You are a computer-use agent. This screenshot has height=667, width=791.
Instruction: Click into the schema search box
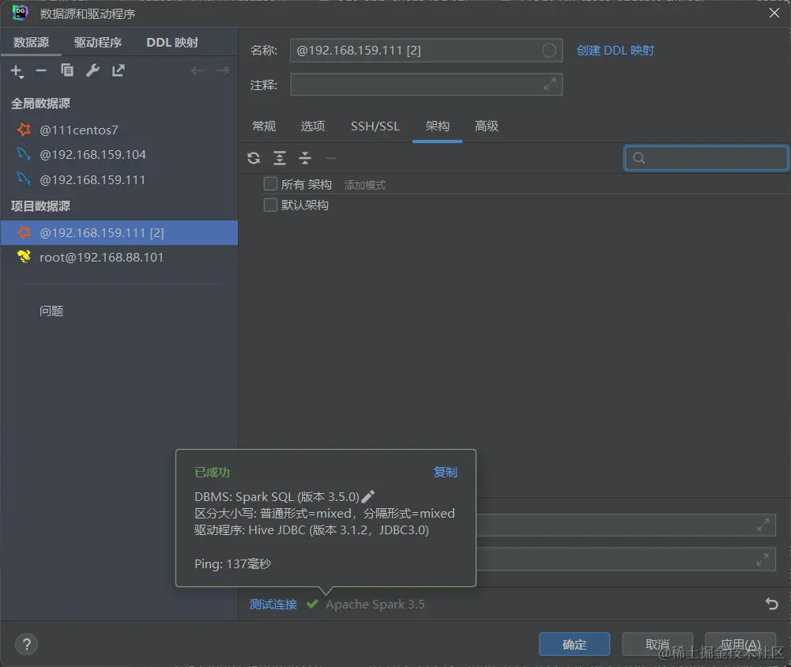[x=706, y=158]
